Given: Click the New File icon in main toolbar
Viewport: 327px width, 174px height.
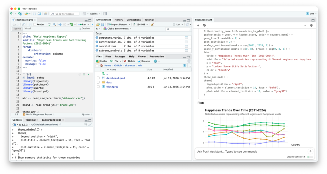Looking at the screenshot, I should [x=11, y=14].
